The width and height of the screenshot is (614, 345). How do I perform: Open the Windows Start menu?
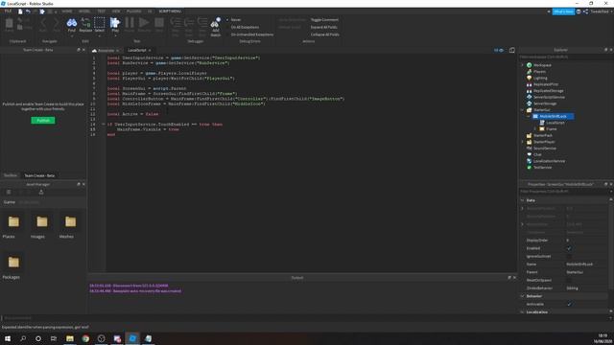coord(8,338)
